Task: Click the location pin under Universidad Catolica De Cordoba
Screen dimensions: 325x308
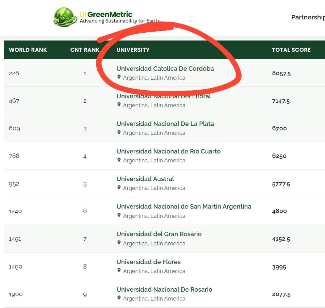Action: (x=119, y=77)
